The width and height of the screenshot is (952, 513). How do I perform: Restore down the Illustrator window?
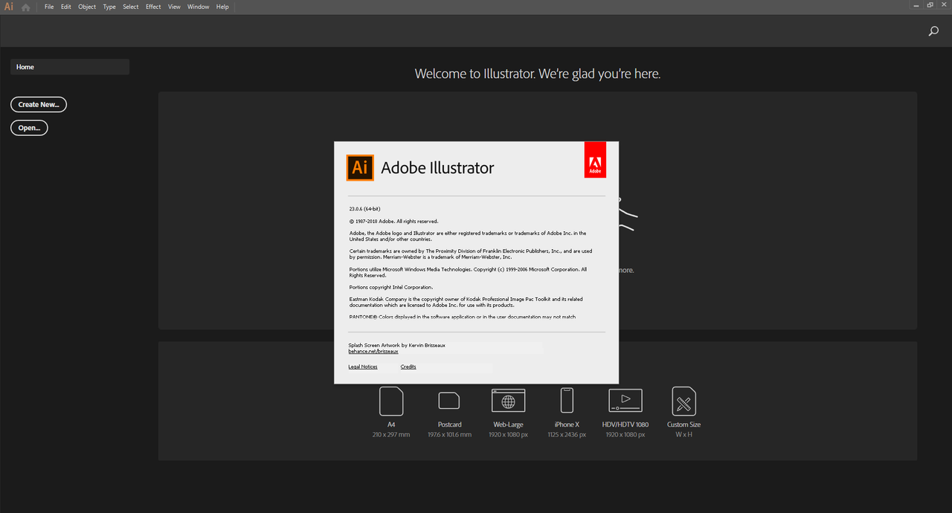[930, 5]
